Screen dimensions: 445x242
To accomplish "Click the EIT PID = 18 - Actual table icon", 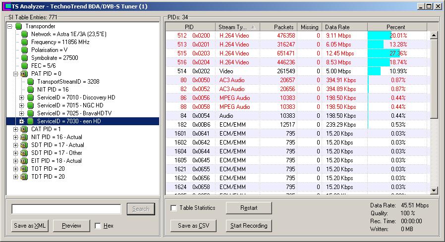I will click(x=24, y=161).
